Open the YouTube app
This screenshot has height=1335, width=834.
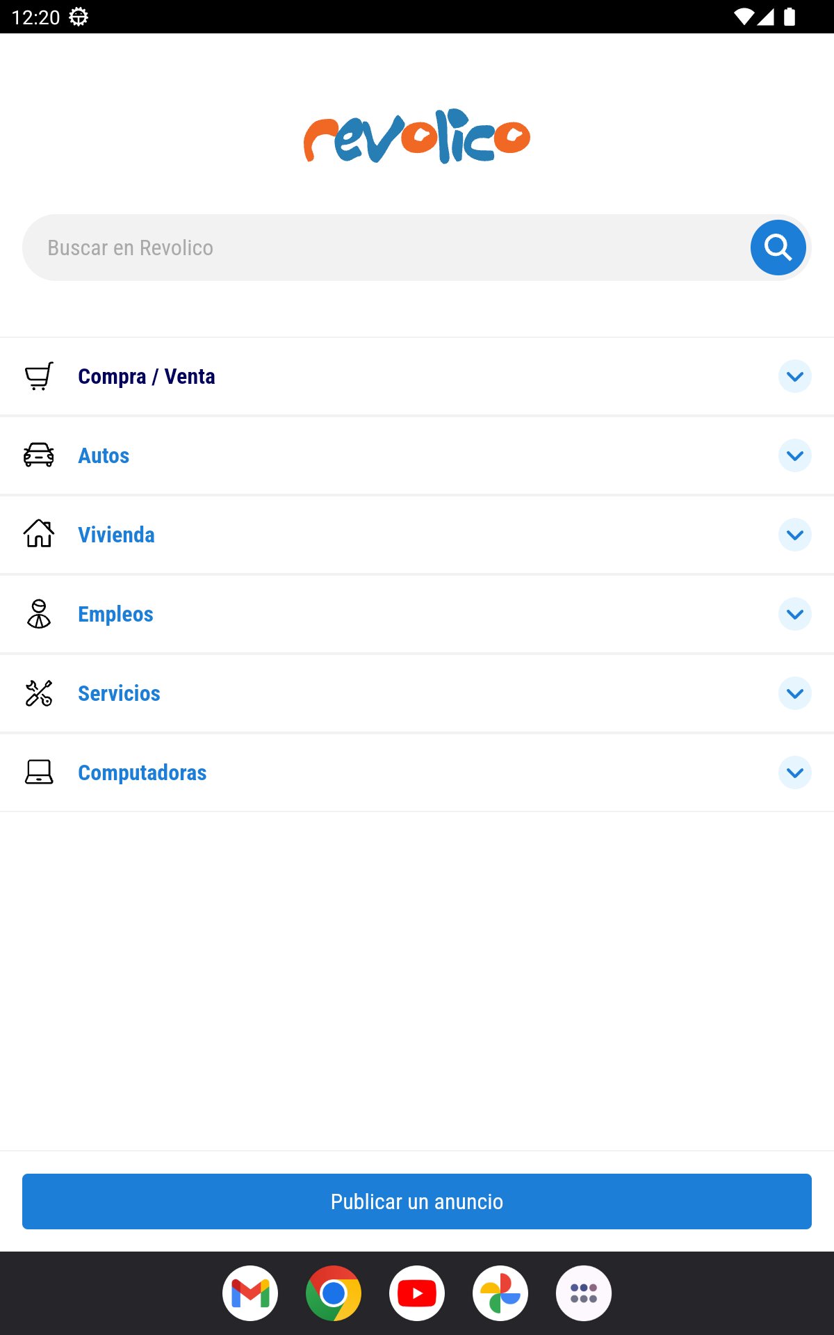(417, 1293)
